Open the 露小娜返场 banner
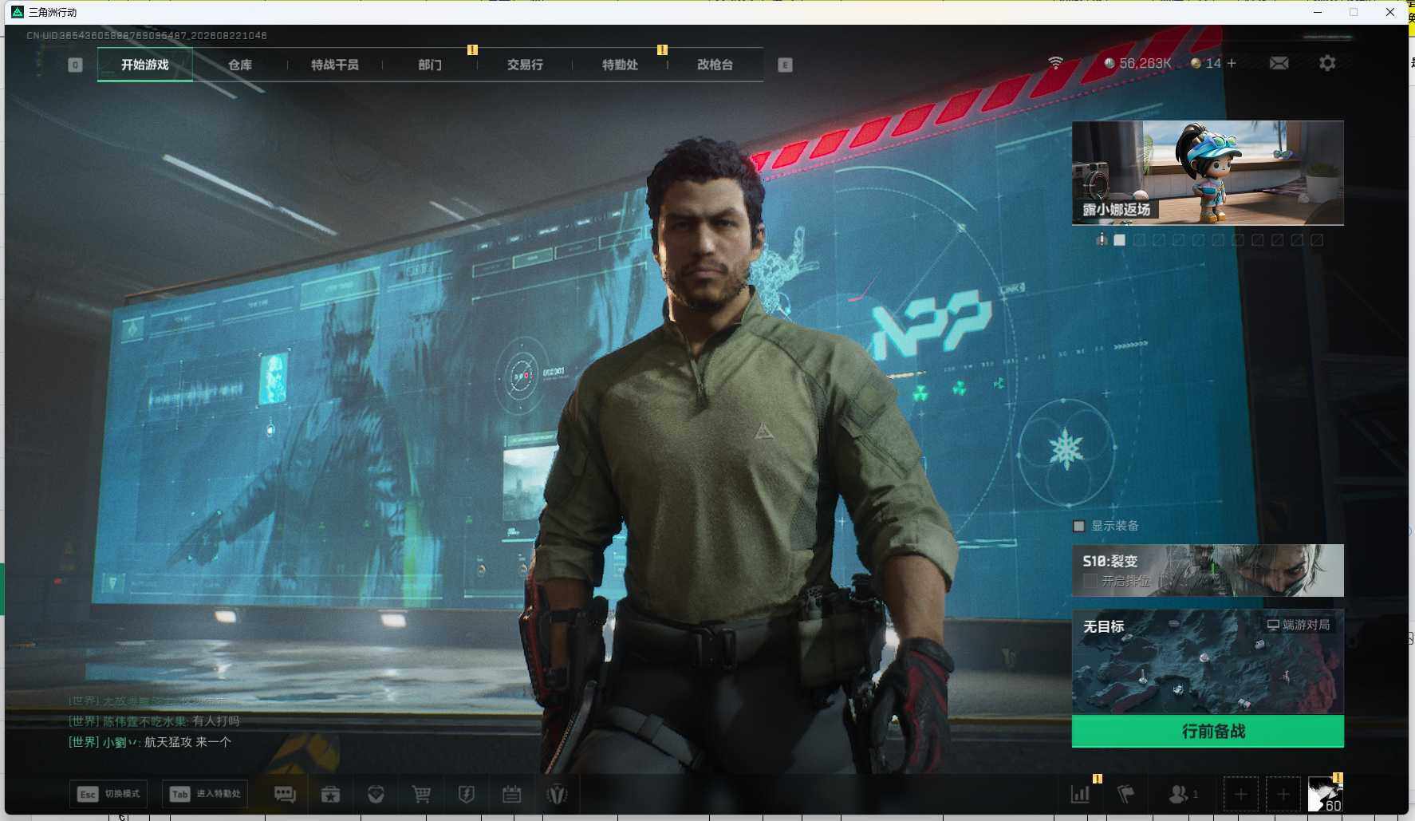The image size is (1415, 821). coord(1208,173)
